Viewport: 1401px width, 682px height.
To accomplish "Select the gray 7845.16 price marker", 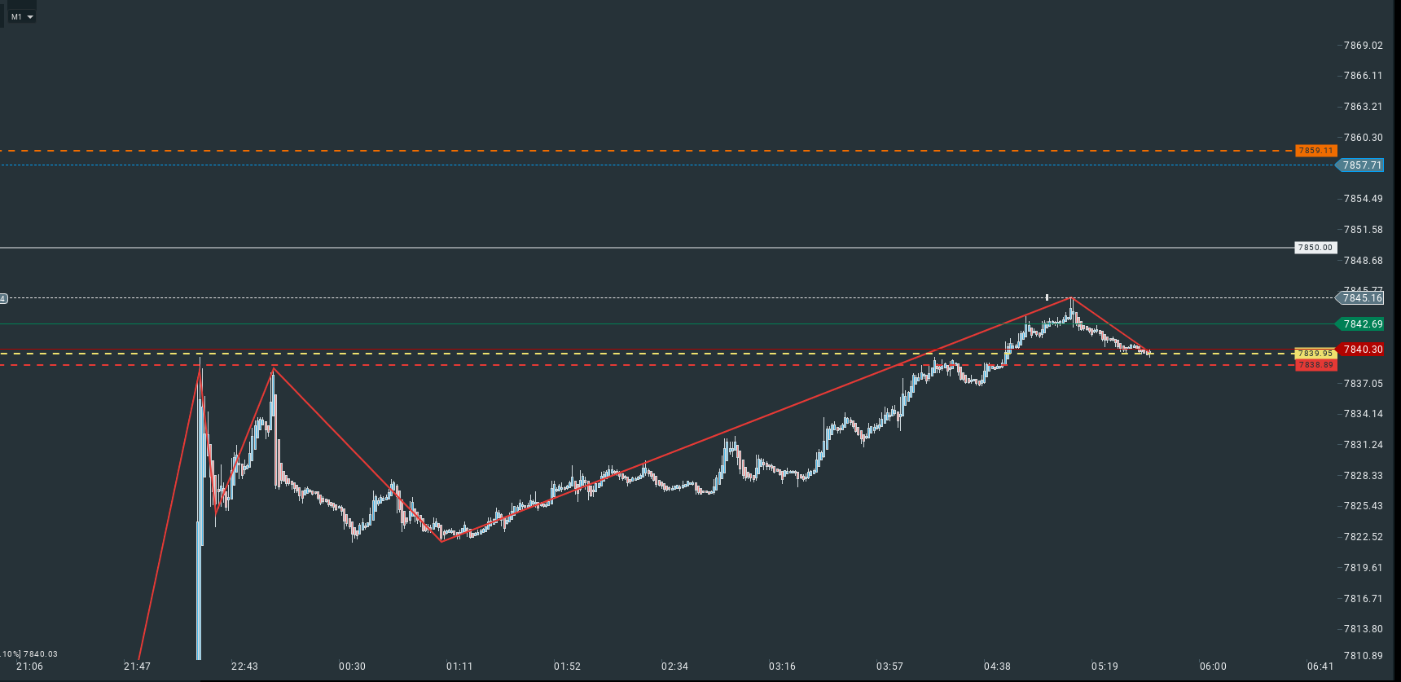I will click(x=1361, y=298).
